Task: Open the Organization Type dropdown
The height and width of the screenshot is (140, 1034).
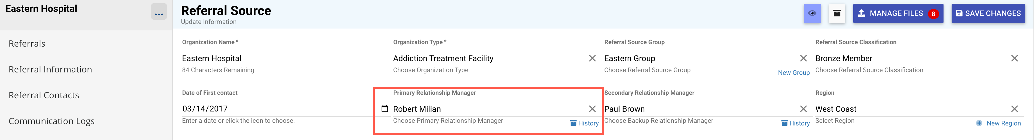Action: pos(486,59)
